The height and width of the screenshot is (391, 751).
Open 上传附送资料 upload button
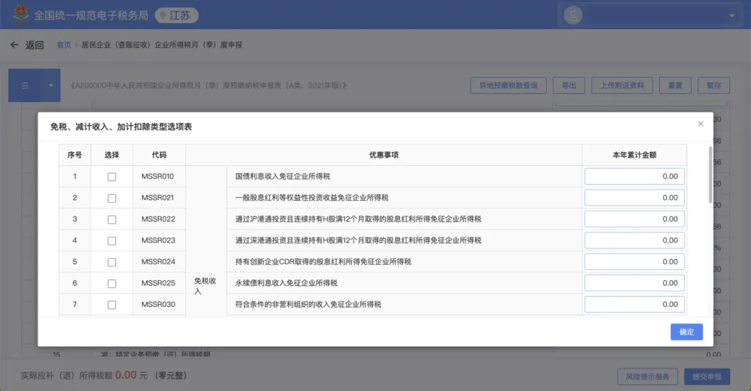coord(622,85)
